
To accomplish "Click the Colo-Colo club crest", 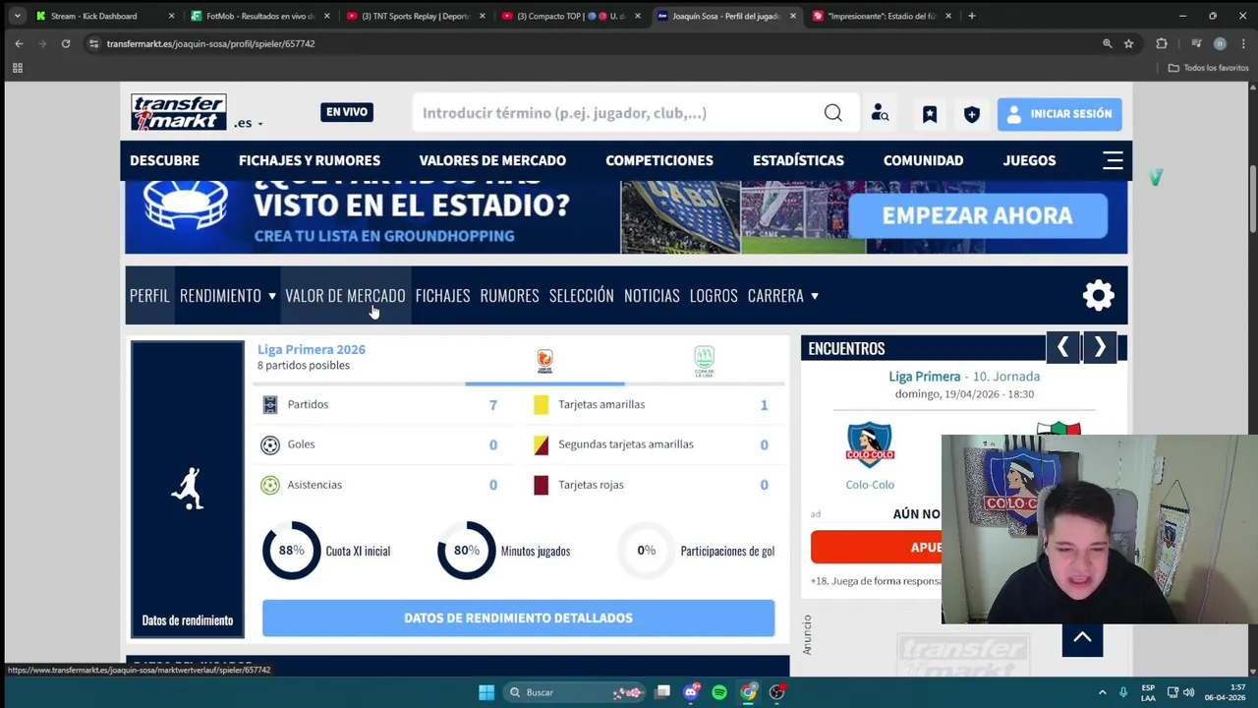I will click(x=870, y=445).
